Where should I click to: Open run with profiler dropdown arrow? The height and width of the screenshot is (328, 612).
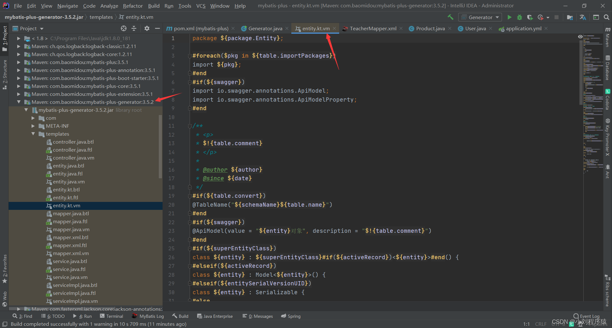point(548,18)
